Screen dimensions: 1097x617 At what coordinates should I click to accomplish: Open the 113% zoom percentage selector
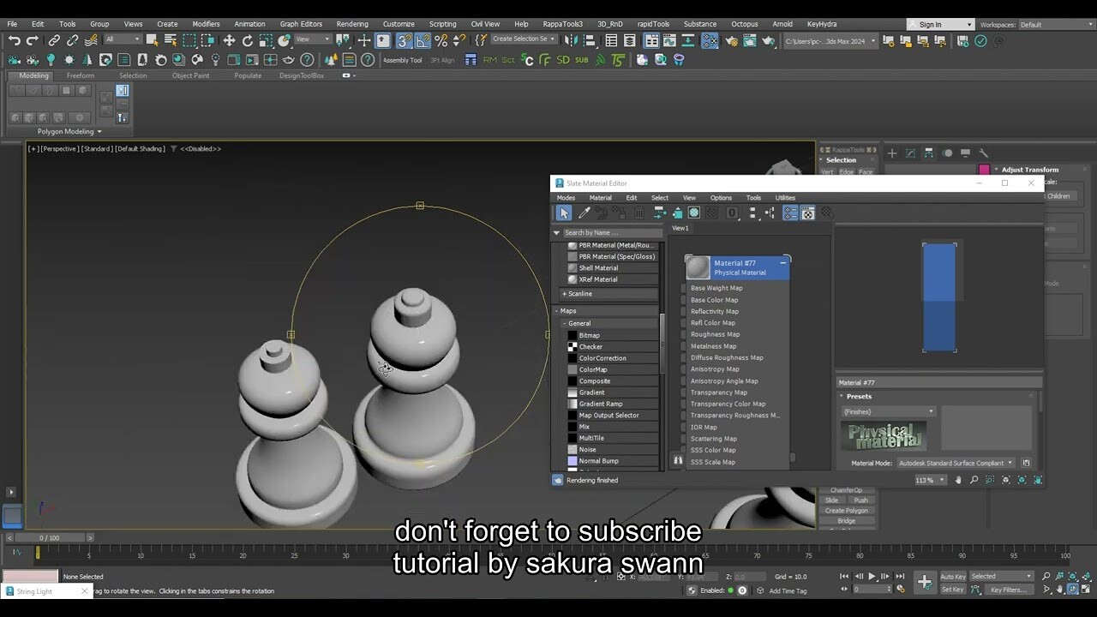click(x=942, y=480)
